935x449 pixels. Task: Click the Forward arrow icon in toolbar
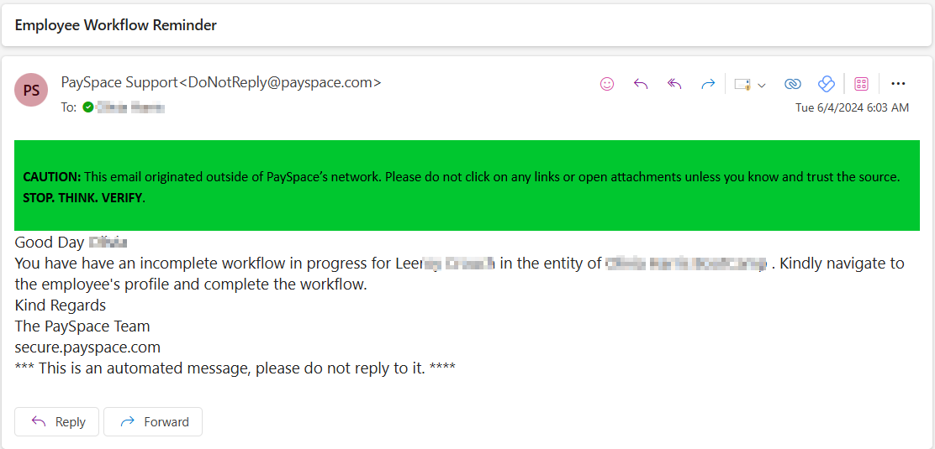click(708, 84)
